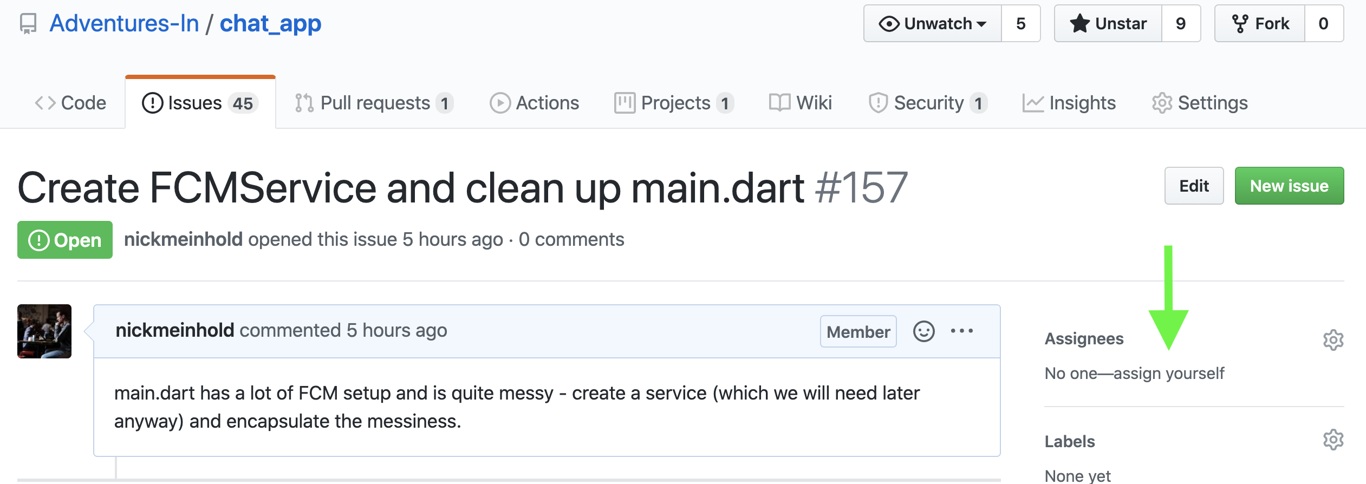The height and width of the screenshot is (484, 1366).
Task: Click nickmeinhold's avatar thumbnail
Action: click(x=44, y=331)
